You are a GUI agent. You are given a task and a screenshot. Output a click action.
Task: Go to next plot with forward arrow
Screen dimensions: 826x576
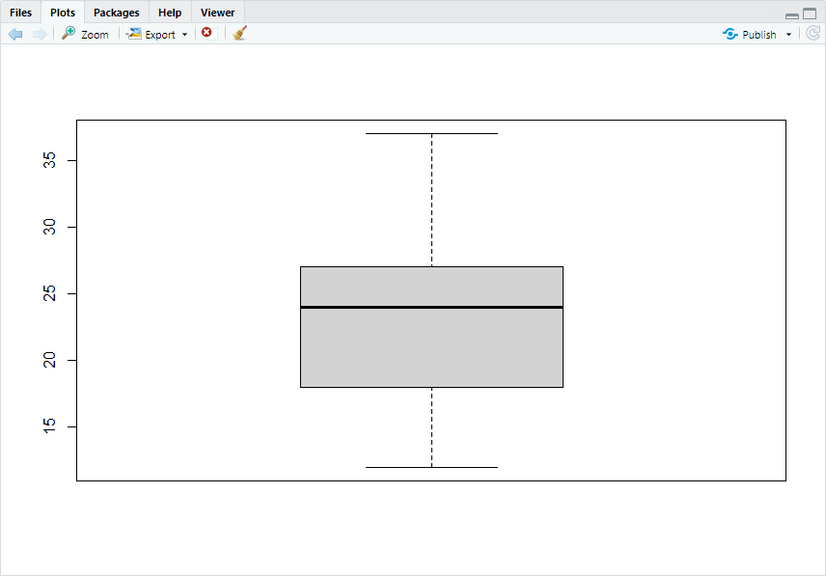coord(40,34)
